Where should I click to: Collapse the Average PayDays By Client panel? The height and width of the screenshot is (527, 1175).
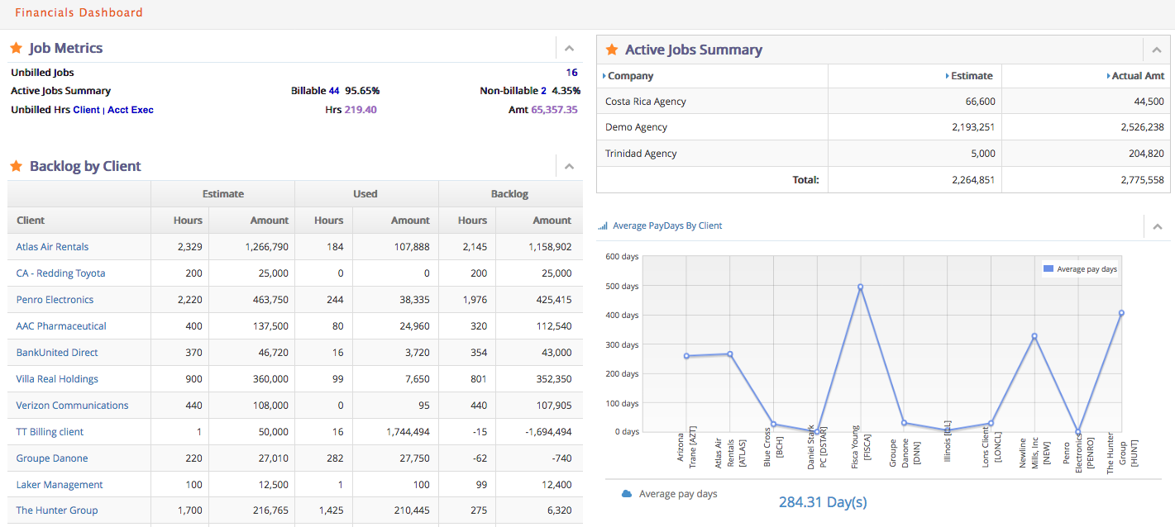coord(1157,226)
